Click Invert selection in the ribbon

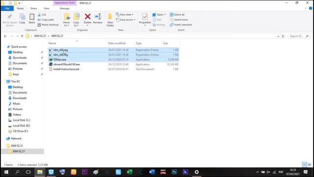click(x=181, y=25)
